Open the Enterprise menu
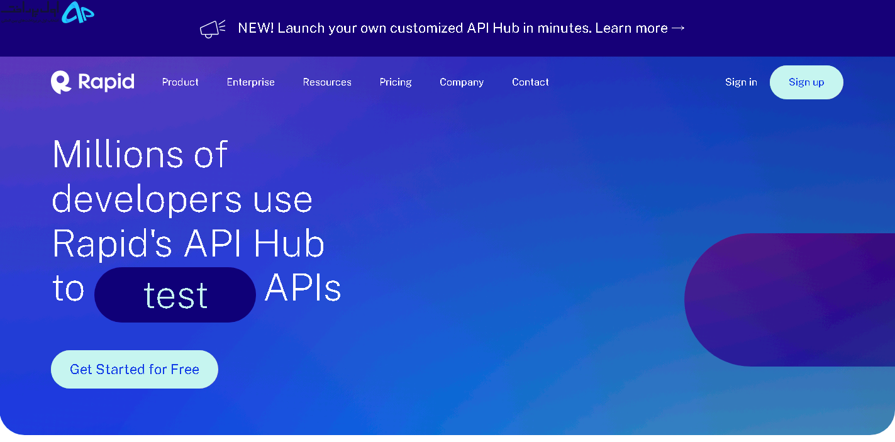This screenshot has width=895, height=442. [251, 82]
